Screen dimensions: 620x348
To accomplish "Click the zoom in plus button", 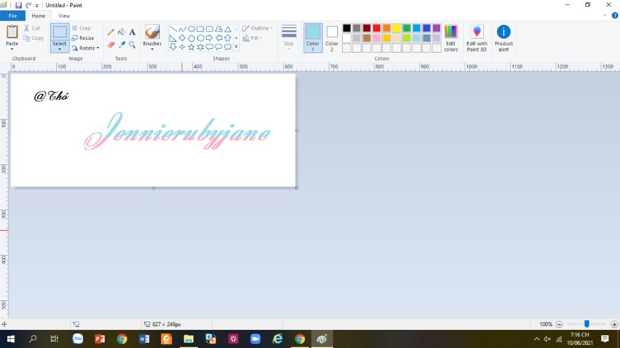I will pos(614,324).
